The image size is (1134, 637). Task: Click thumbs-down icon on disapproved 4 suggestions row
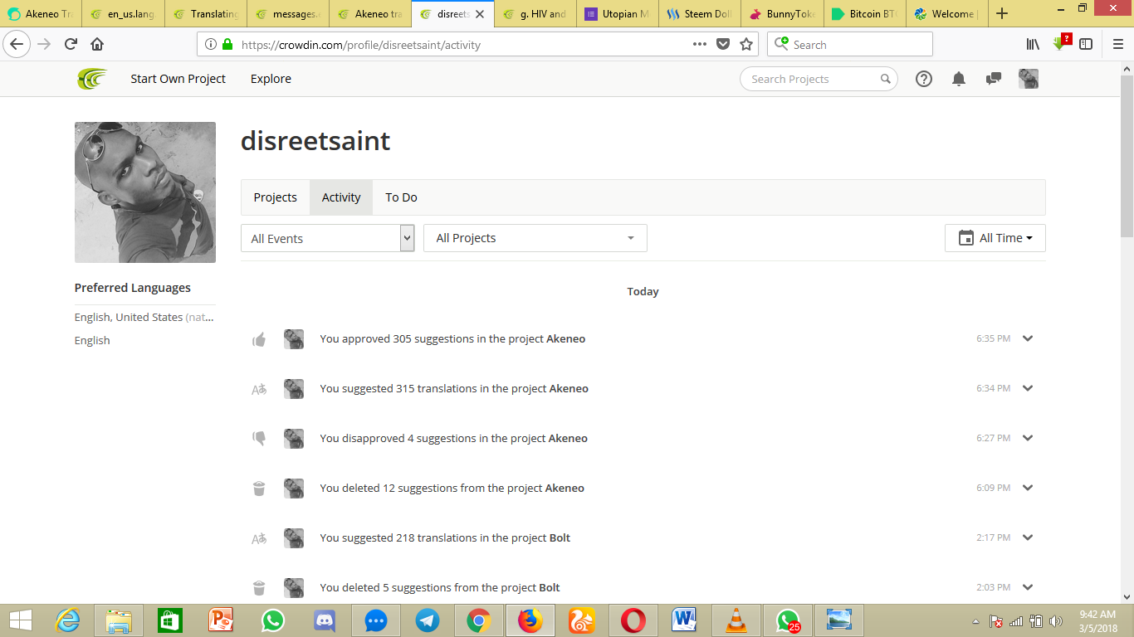click(259, 439)
